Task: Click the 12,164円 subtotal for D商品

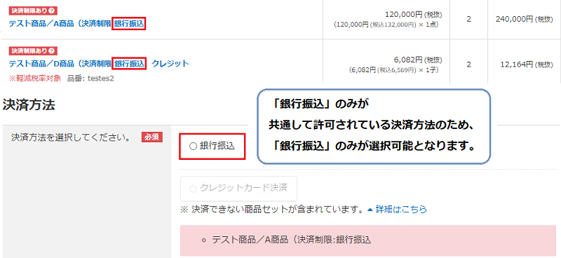Action: click(x=527, y=64)
